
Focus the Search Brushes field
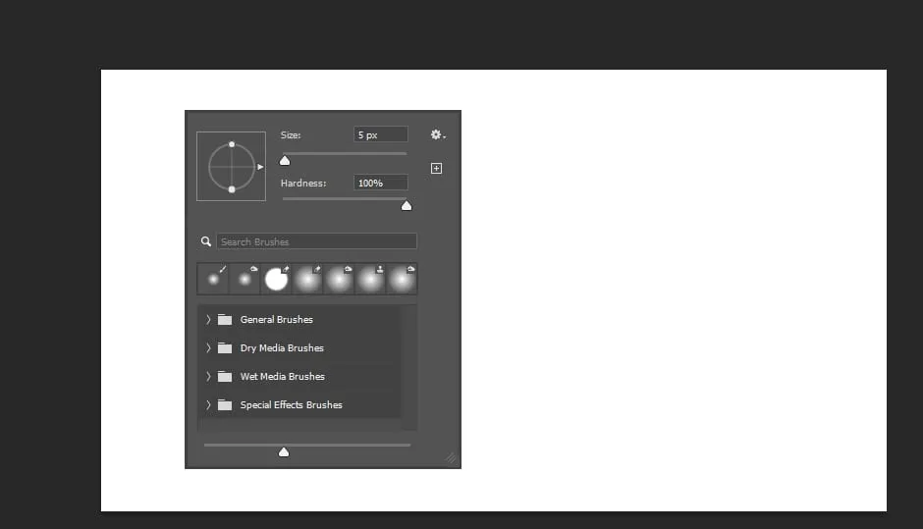[317, 241]
